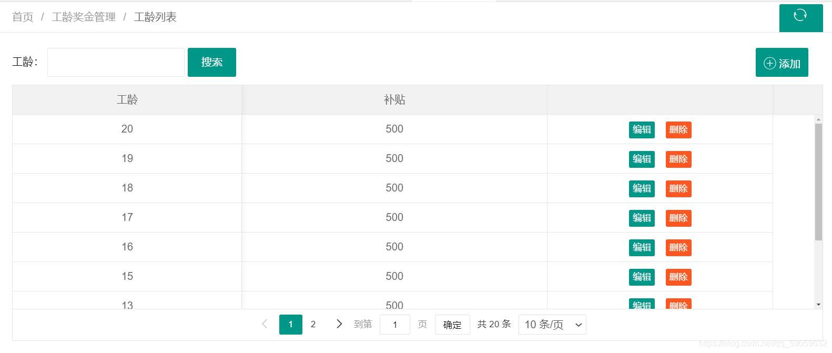Go to 首页 in breadcrumb
The width and height of the screenshot is (832, 353).
(23, 17)
